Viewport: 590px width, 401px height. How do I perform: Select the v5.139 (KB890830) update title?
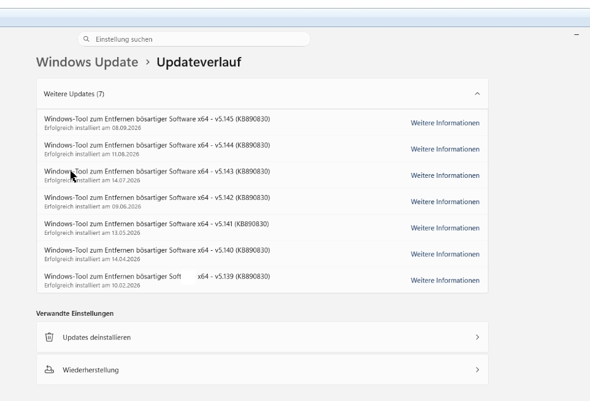pos(157,277)
